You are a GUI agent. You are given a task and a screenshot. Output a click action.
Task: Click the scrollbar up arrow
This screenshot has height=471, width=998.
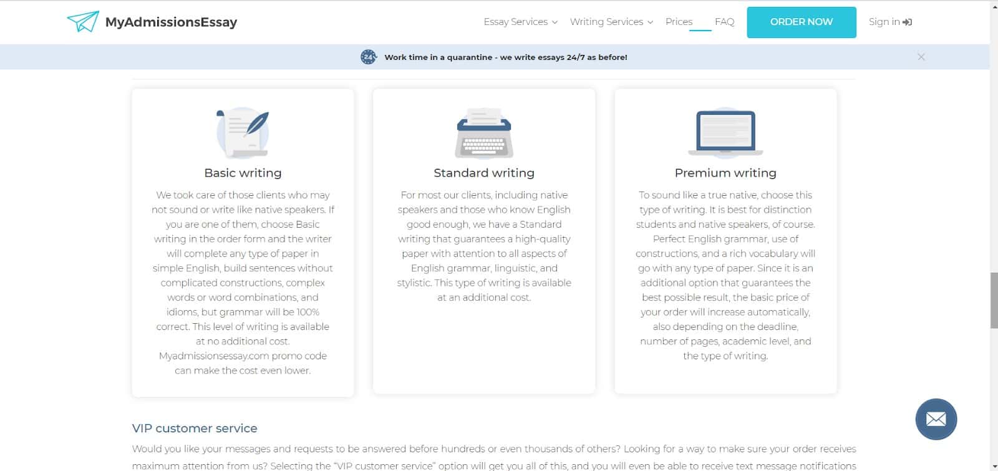994,6
